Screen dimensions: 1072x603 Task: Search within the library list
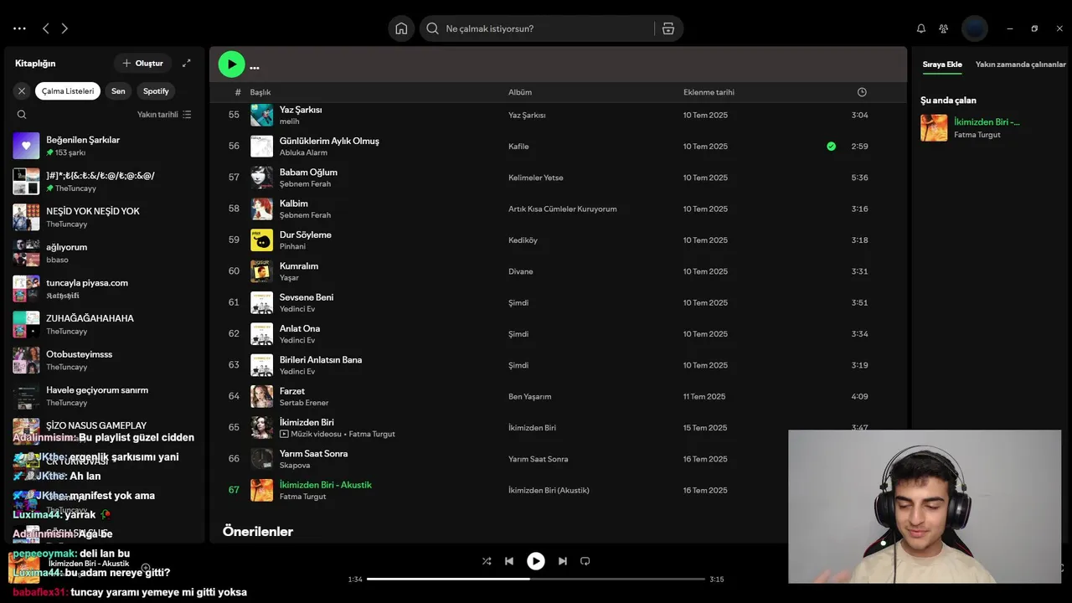pyautogui.click(x=22, y=115)
